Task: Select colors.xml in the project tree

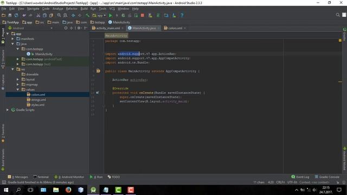Action: pos(38,95)
